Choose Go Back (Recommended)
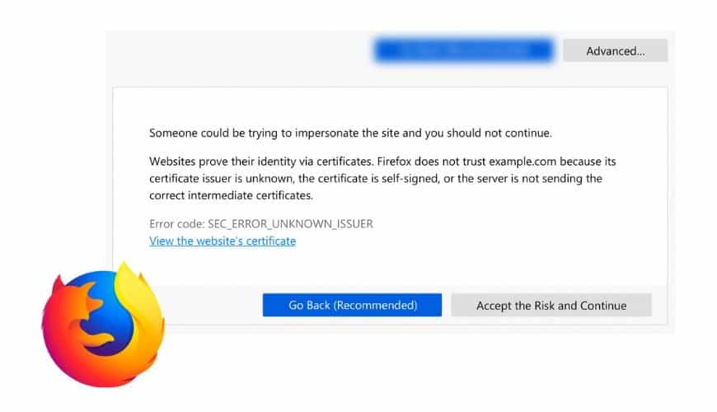The width and height of the screenshot is (717, 412). tap(352, 306)
